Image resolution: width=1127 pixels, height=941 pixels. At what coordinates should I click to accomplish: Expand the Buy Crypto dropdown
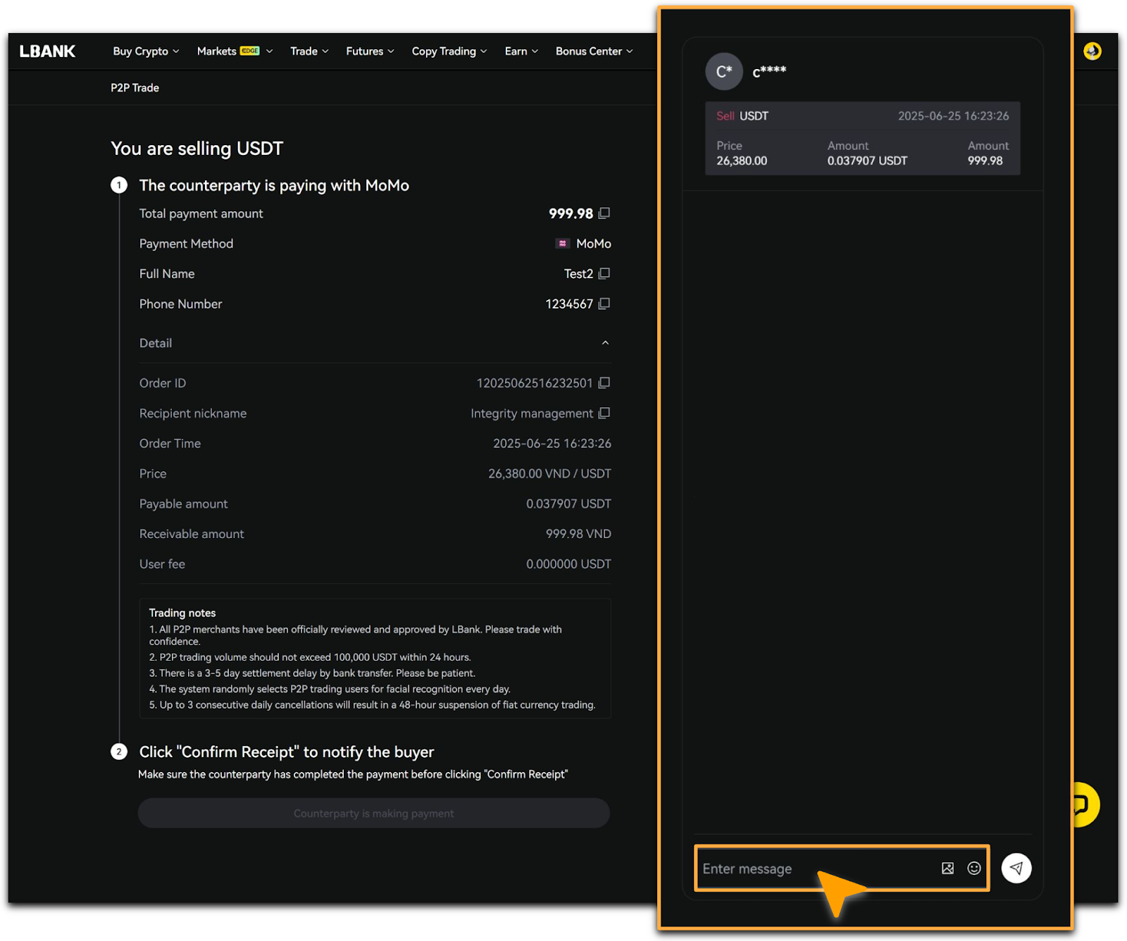146,51
